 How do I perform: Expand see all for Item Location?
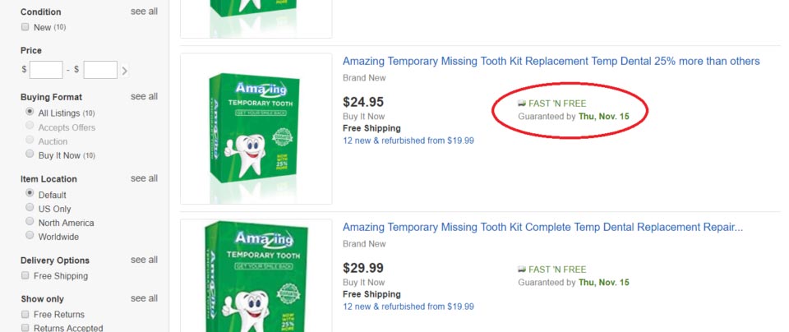[x=144, y=178]
